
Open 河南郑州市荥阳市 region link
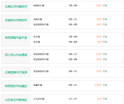tap(16, 20)
